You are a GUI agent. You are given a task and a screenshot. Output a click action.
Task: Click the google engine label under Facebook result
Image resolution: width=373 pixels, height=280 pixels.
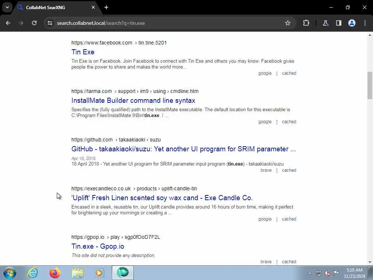(265, 73)
